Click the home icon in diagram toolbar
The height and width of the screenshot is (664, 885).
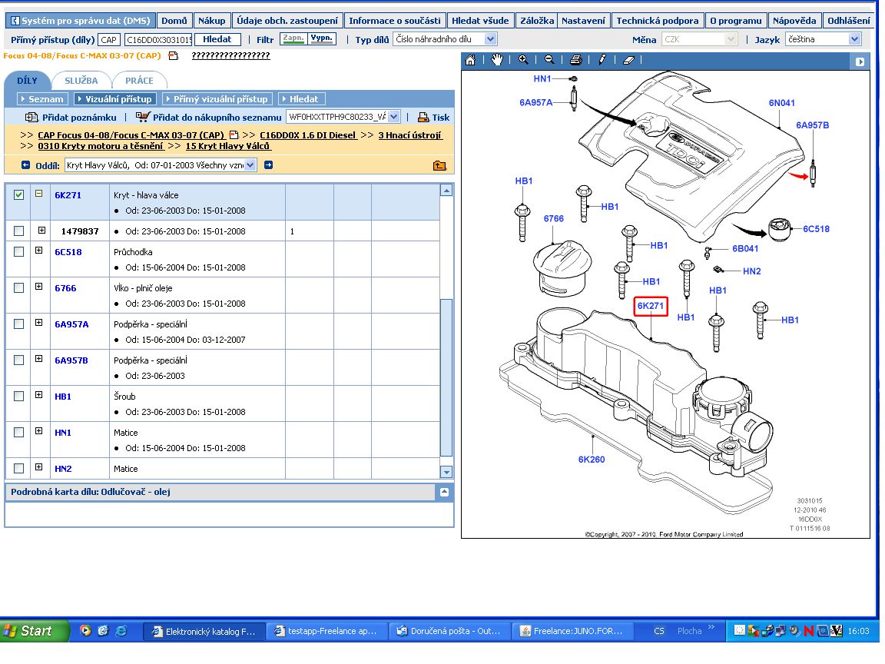click(x=470, y=60)
